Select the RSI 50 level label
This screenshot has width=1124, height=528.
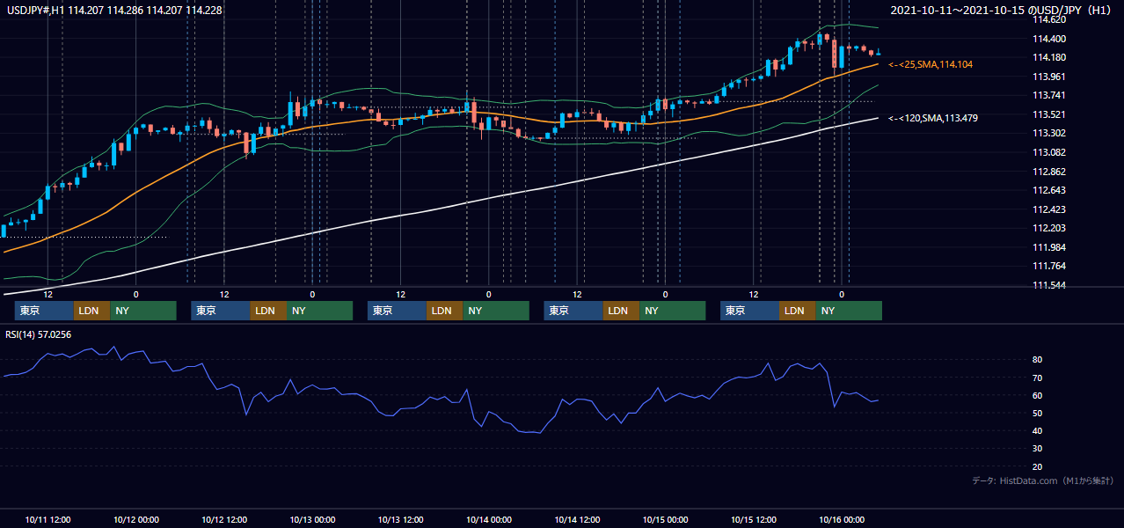point(1037,413)
